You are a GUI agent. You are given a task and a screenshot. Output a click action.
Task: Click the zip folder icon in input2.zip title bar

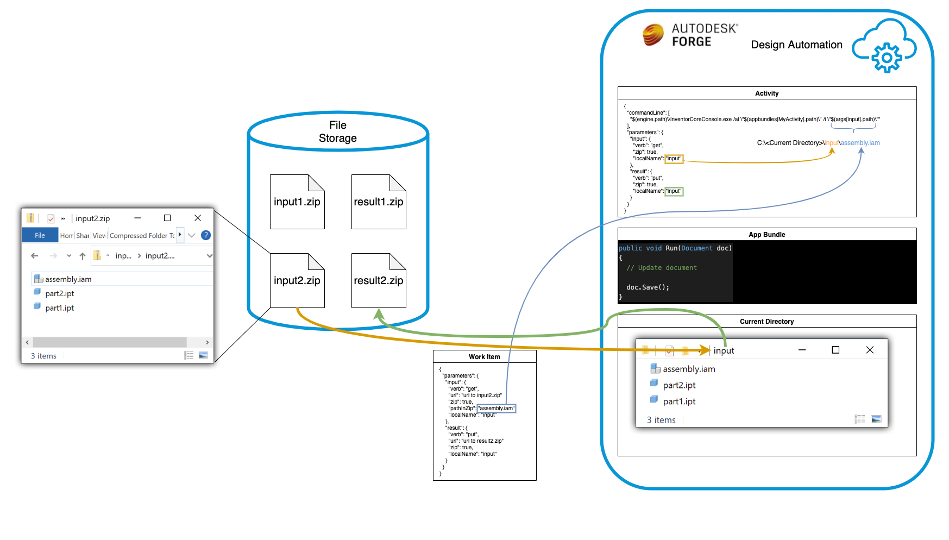tap(30, 218)
